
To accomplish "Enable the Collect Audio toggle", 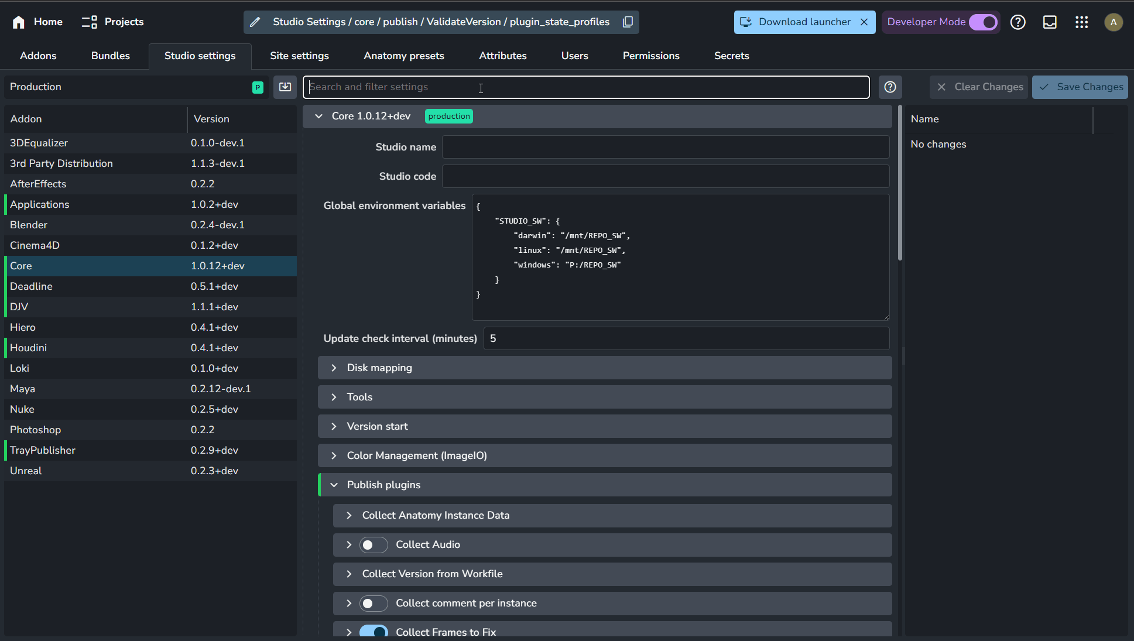I will pyautogui.click(x=373, y=545).
